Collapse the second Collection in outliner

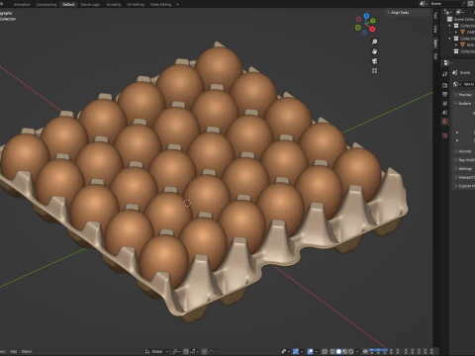pos(449,39)
